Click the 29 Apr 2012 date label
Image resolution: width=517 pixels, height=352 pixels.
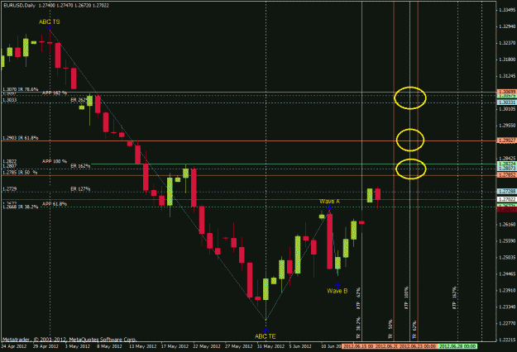45,346
